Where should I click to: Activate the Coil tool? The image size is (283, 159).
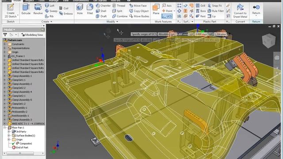click(64, 8)
